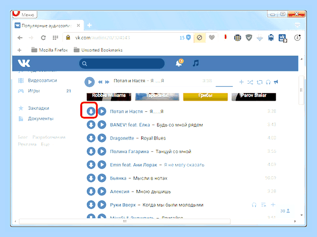
Task: Open the Opera Меню dropdown
Action: [x=25, y=14]
